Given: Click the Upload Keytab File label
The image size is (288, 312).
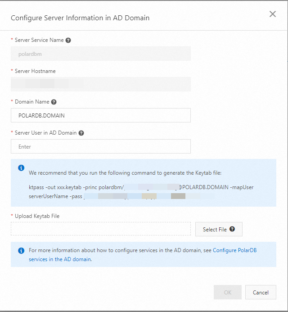Looking at the screenshot, I should [x=37, y=216].
